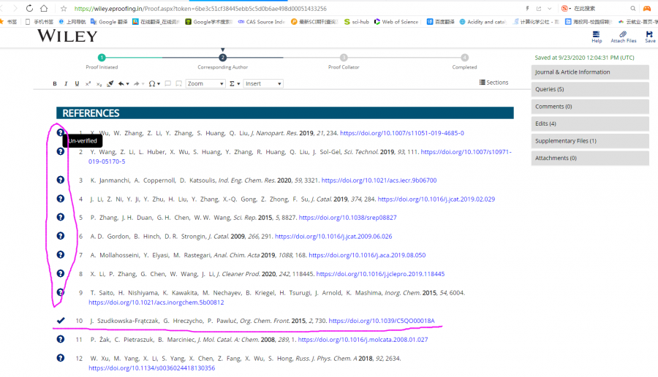Toggle the unverified status icon for reference 3
658x377 pixels.
(x=61, y=180)
